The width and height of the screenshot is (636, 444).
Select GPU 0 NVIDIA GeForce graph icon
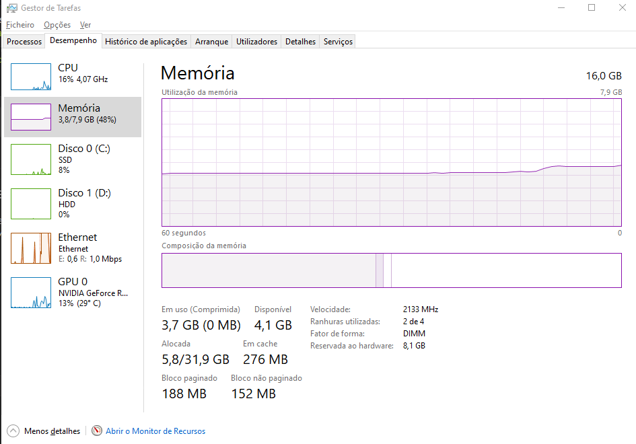point(31,293)
